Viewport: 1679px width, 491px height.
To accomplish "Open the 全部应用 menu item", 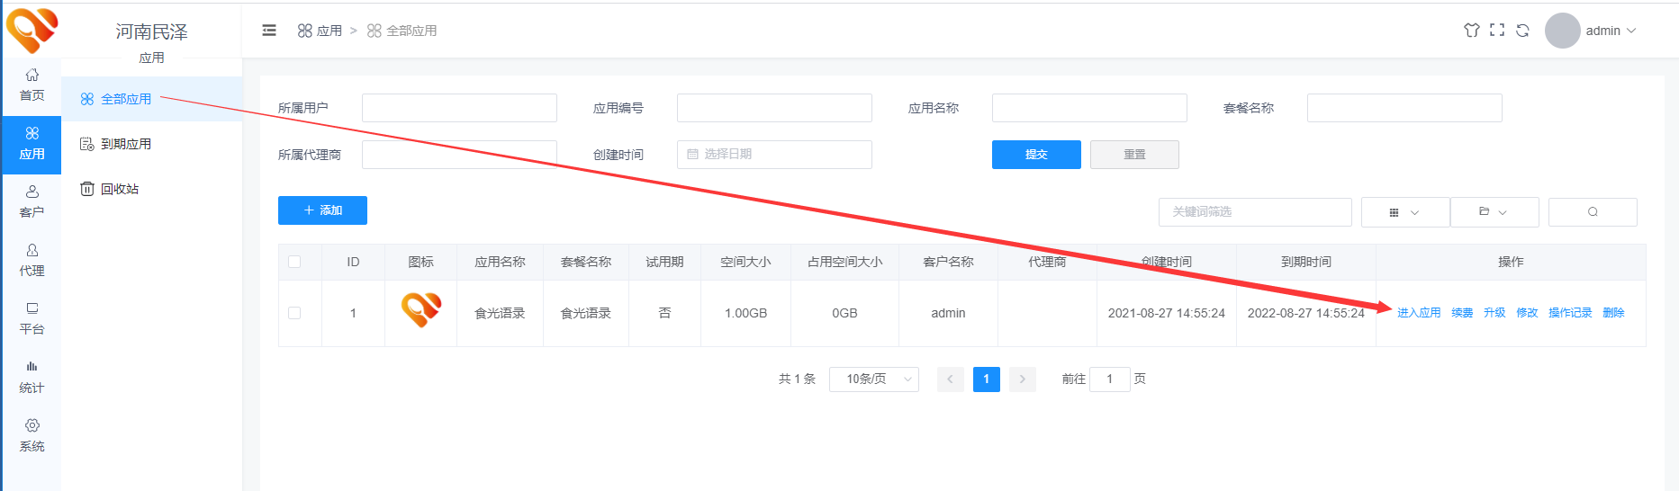I will click(x=151, y=99).
